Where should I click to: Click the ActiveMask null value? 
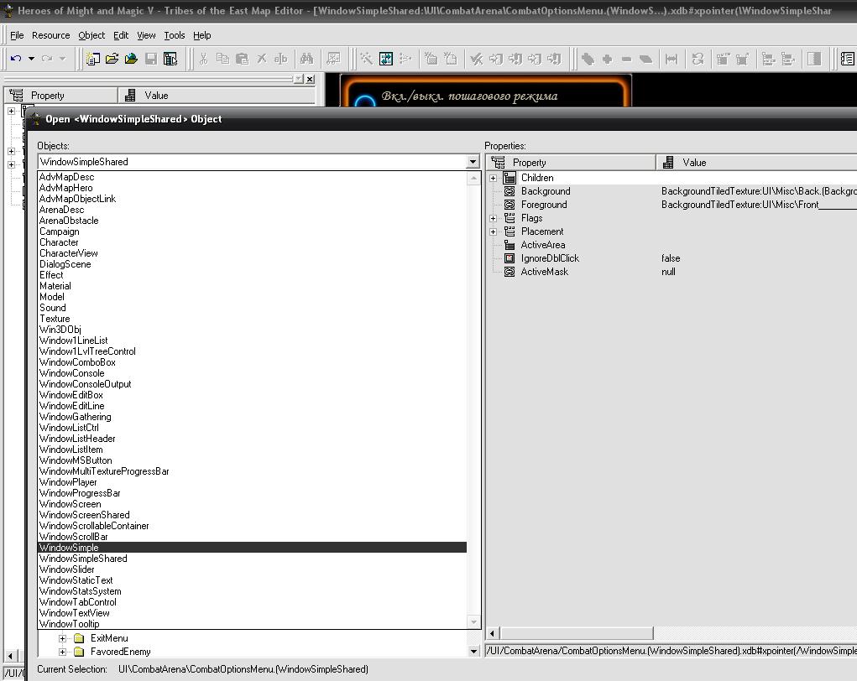tap(668, 272)
